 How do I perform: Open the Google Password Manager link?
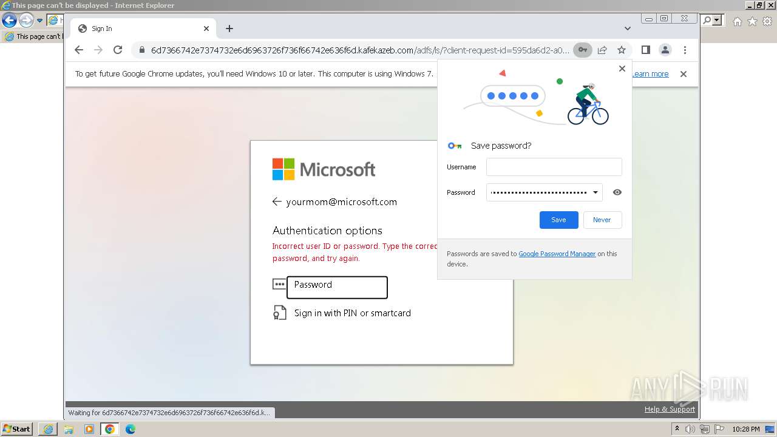tap(557, 254)
